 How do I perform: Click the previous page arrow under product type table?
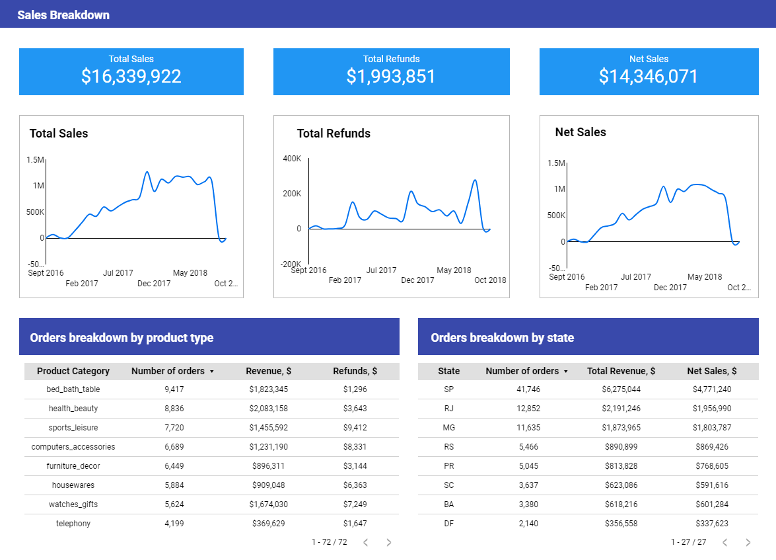[x=365, y=541]
